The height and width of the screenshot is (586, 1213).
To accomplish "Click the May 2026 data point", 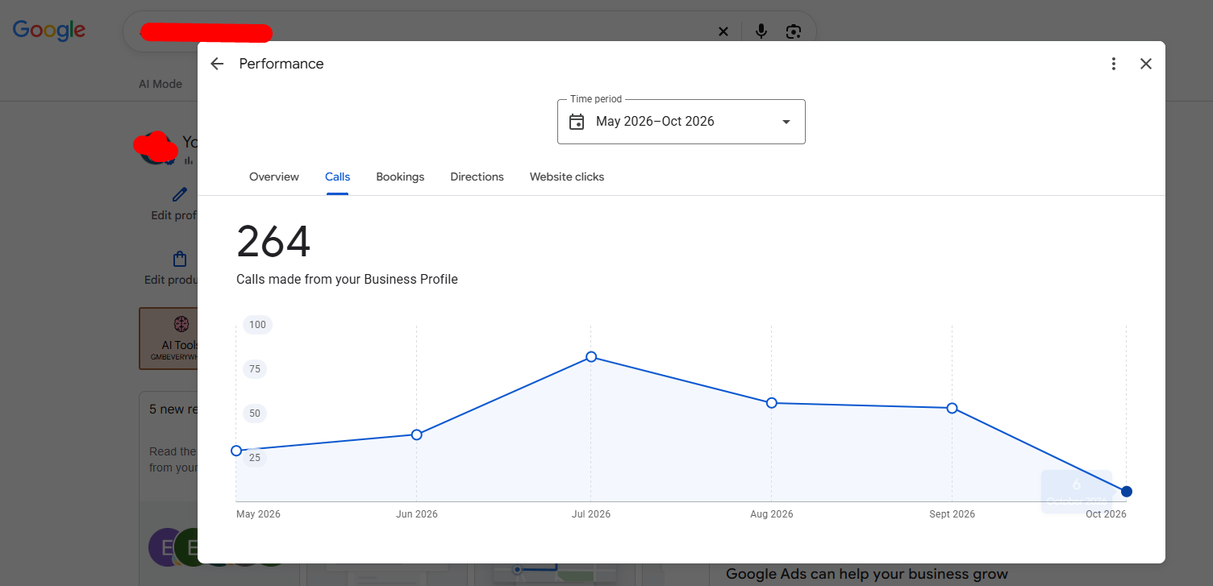I will coord(236,451).
